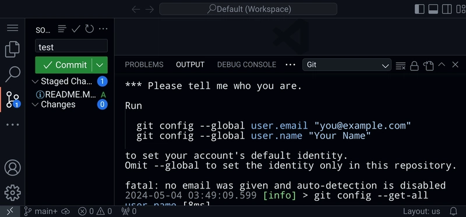Image resolution: width=466 pixels, height=217 pixels.
Task: Click the ports forwarded indicator showing 0
Action: [x=129, y=211]
